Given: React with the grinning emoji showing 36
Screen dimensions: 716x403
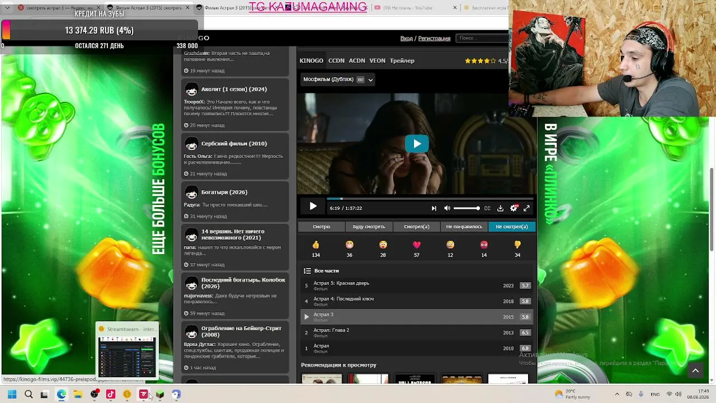Looking at the screenshot, I should point(350,245).
